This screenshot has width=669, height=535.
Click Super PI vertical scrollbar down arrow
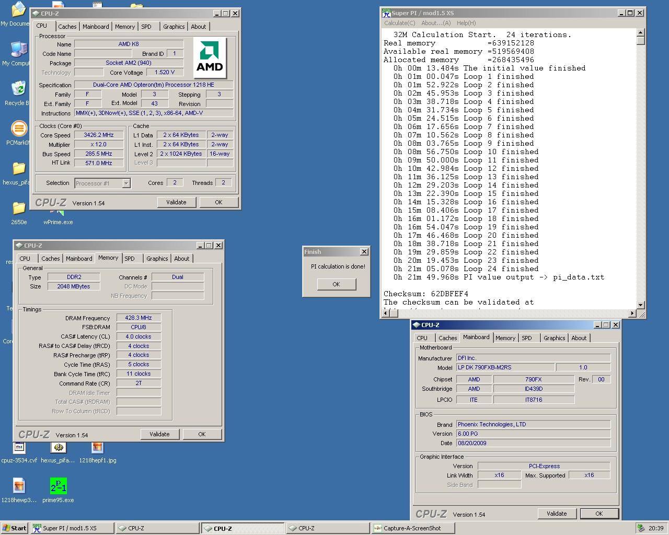[641, 305]
